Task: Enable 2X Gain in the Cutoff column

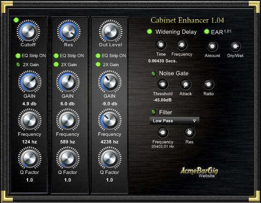Action: (x=18, y=64)
